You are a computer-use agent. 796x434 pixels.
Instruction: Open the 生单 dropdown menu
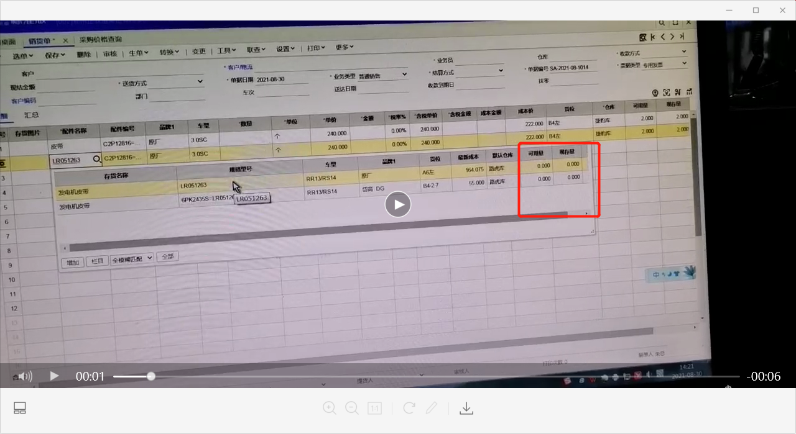point(139,53)
